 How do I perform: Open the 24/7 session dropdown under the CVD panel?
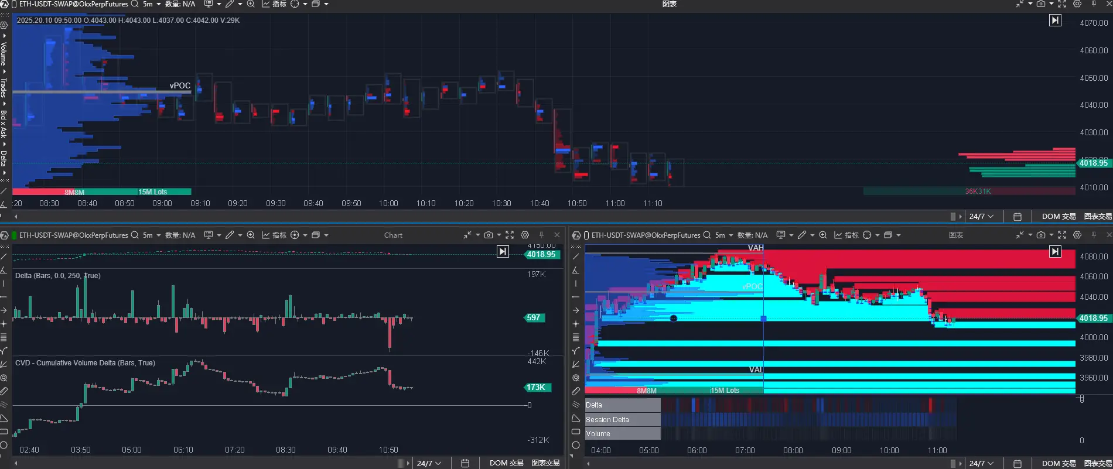429,463
